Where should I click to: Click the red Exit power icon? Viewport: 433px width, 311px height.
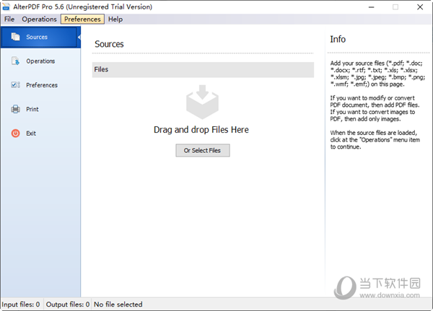coord(15,133)
